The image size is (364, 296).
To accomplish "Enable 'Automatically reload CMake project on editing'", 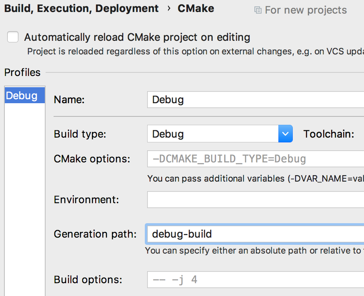I will [12, 37].
